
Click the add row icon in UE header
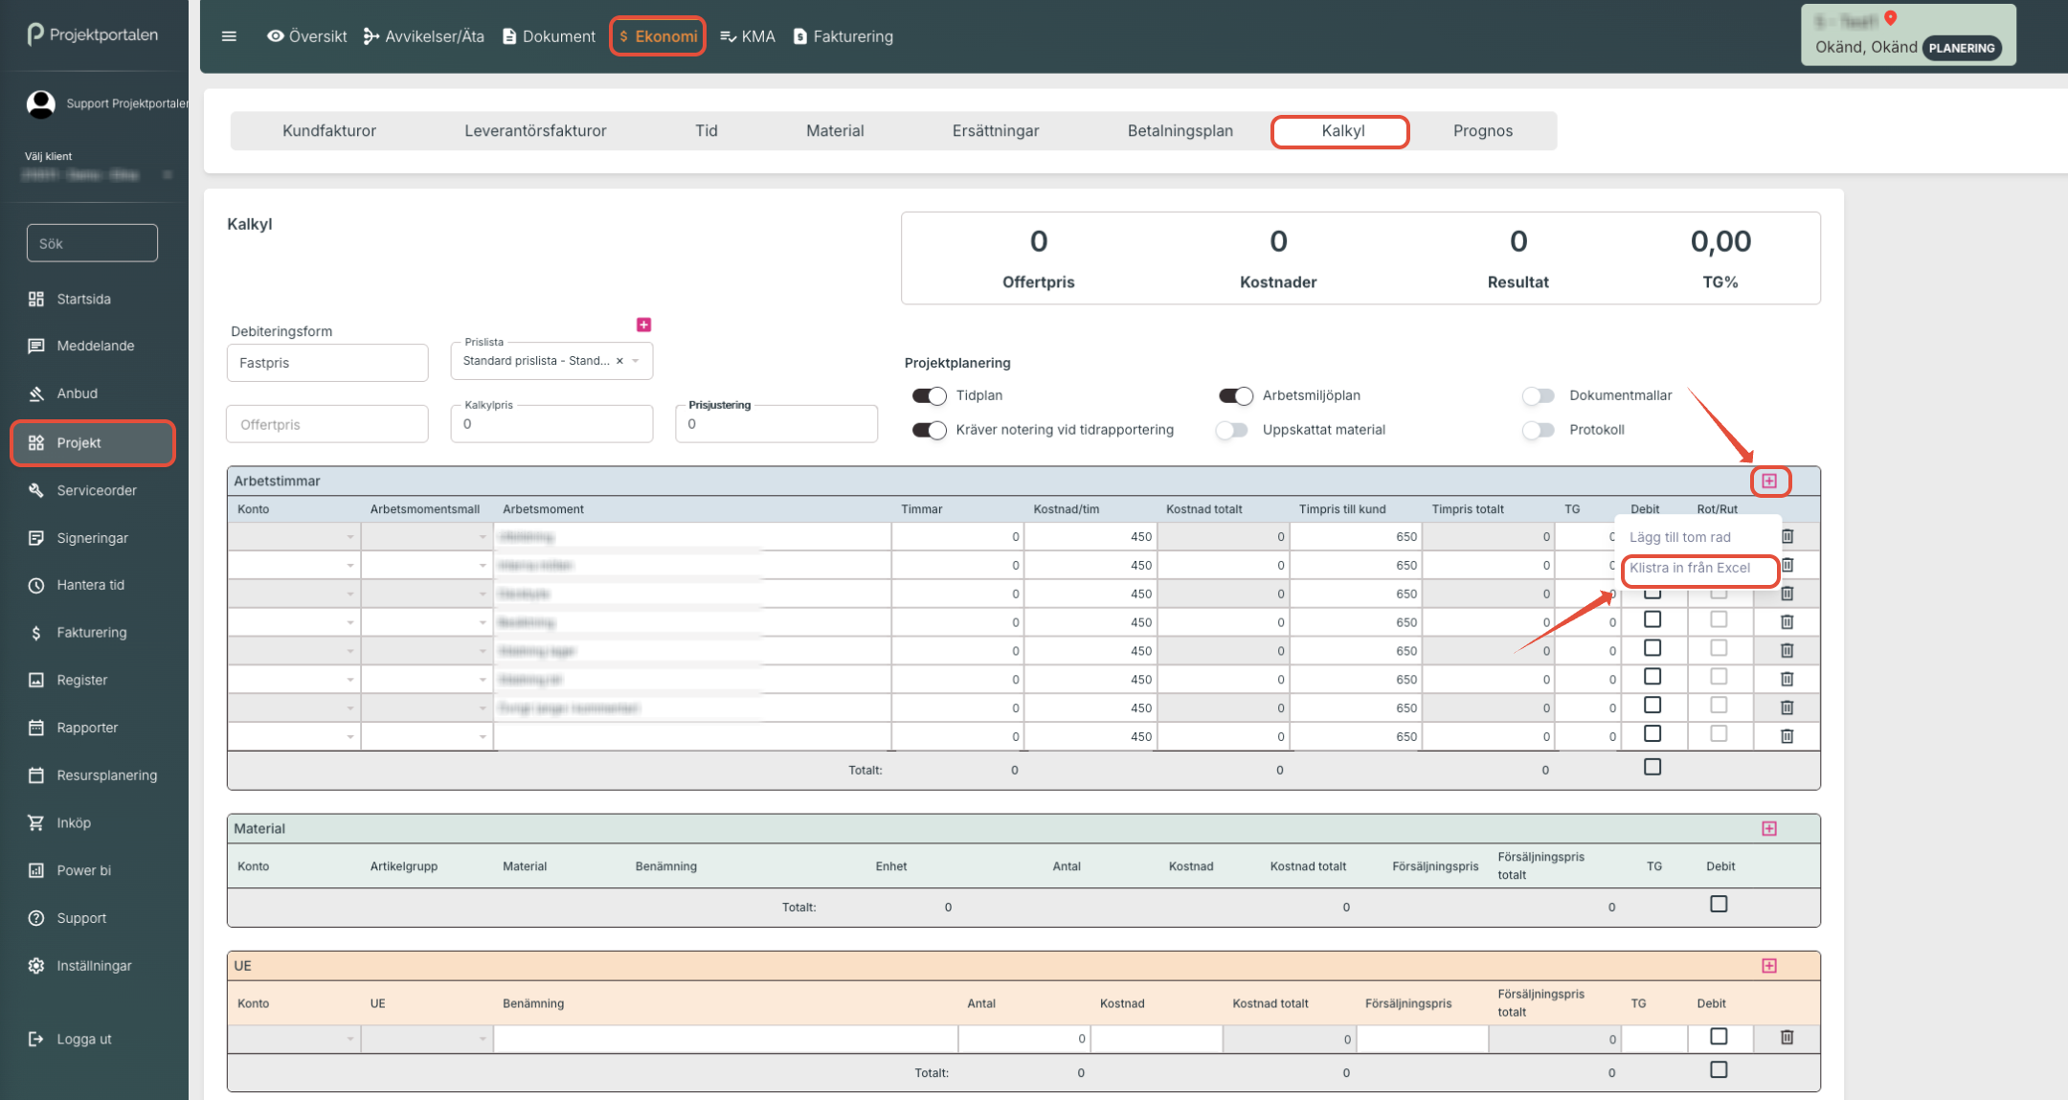tap(1769, 965)
